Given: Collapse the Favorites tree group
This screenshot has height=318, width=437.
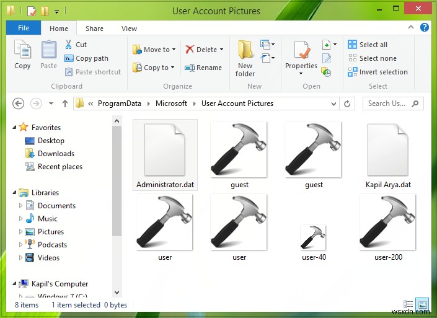Looking at the screenshot, I should [14, 127].
